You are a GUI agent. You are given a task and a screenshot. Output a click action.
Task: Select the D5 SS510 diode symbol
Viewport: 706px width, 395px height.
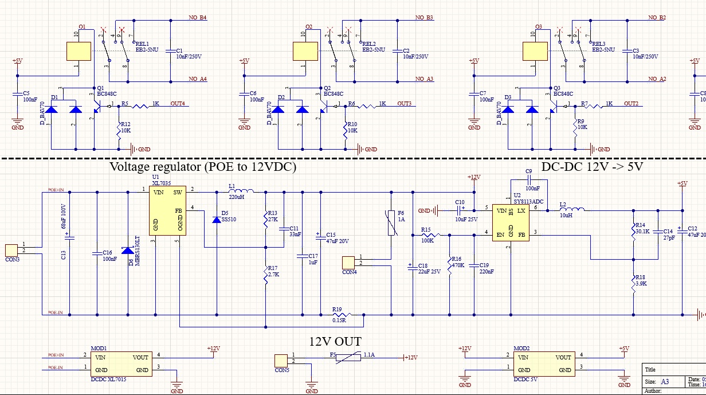216,219
